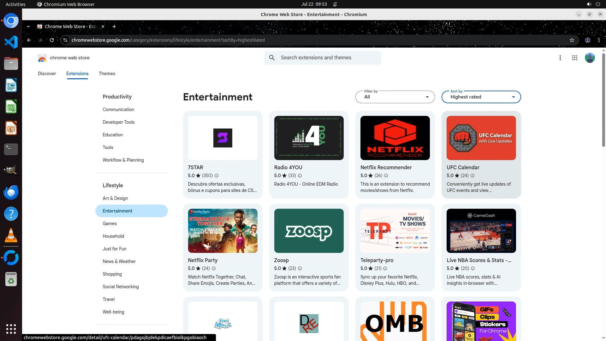Expand the Filter by dropdown
The width and height of the screenshot is (606, 341).
tap(395, 97)
